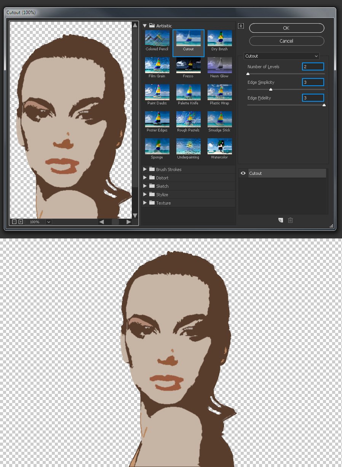342x467 pixels.
Task: Apply the Fresco filter thumbnail
Action: tap(188, 65)
